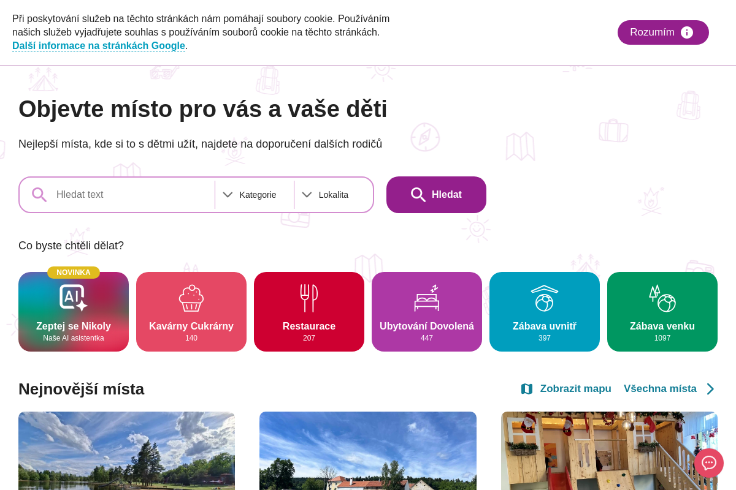The image size is (736, 490).
Task: Open the chat bubble widget
Action: 709,463
